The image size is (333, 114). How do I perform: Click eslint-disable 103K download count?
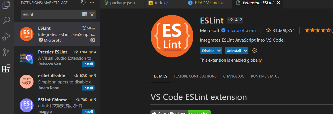click(x=81, y=76)
